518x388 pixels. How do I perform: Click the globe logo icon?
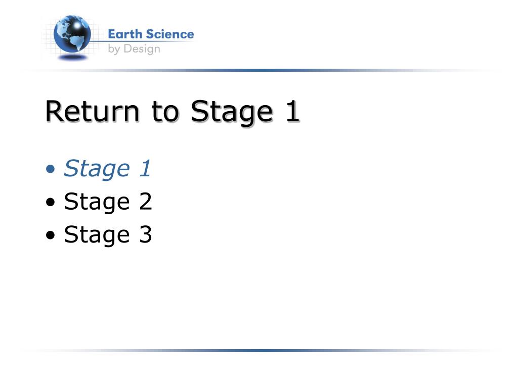tap(72, 34)
